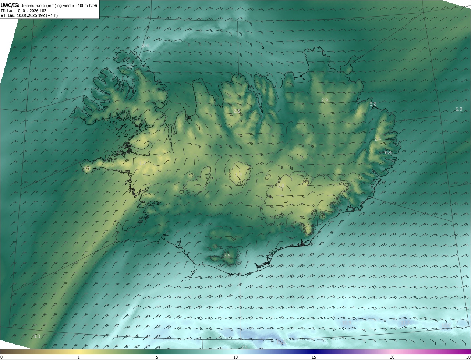Click the 0 tick on the color scale
471x360 pixels.
1,357
